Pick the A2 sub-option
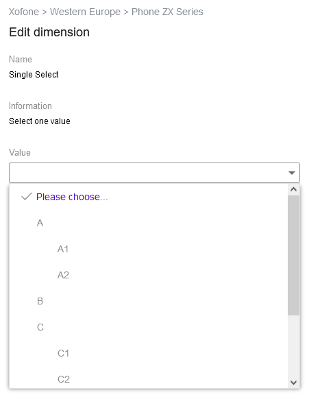 click(149, 275)
